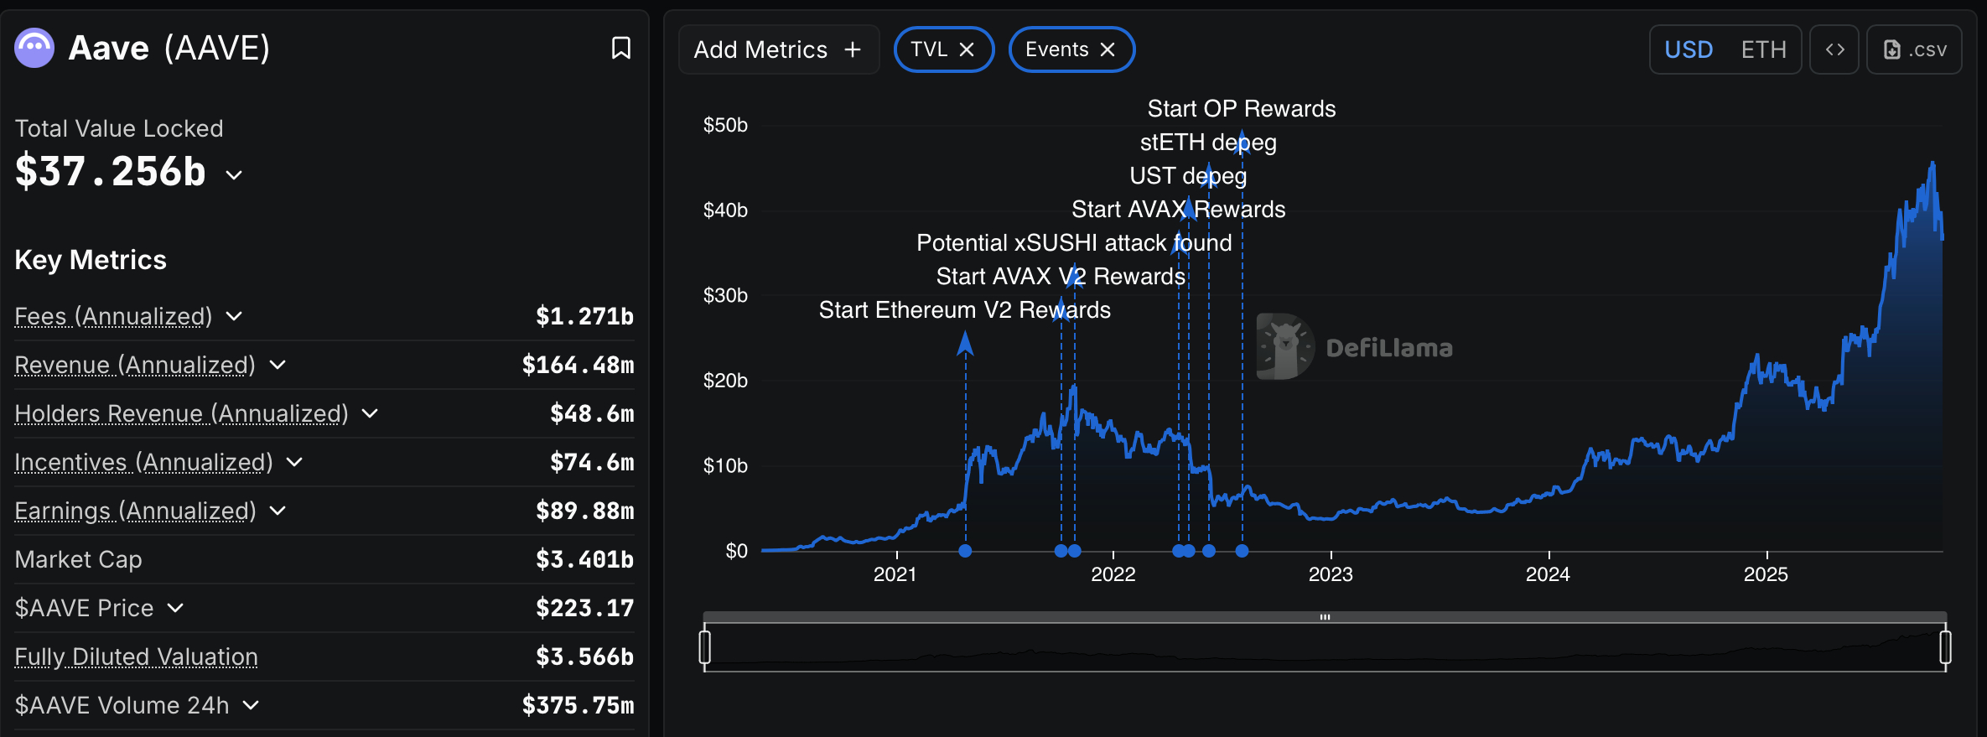
Task: Click the Aave logo icon
Action: click(x=34, y=49)
